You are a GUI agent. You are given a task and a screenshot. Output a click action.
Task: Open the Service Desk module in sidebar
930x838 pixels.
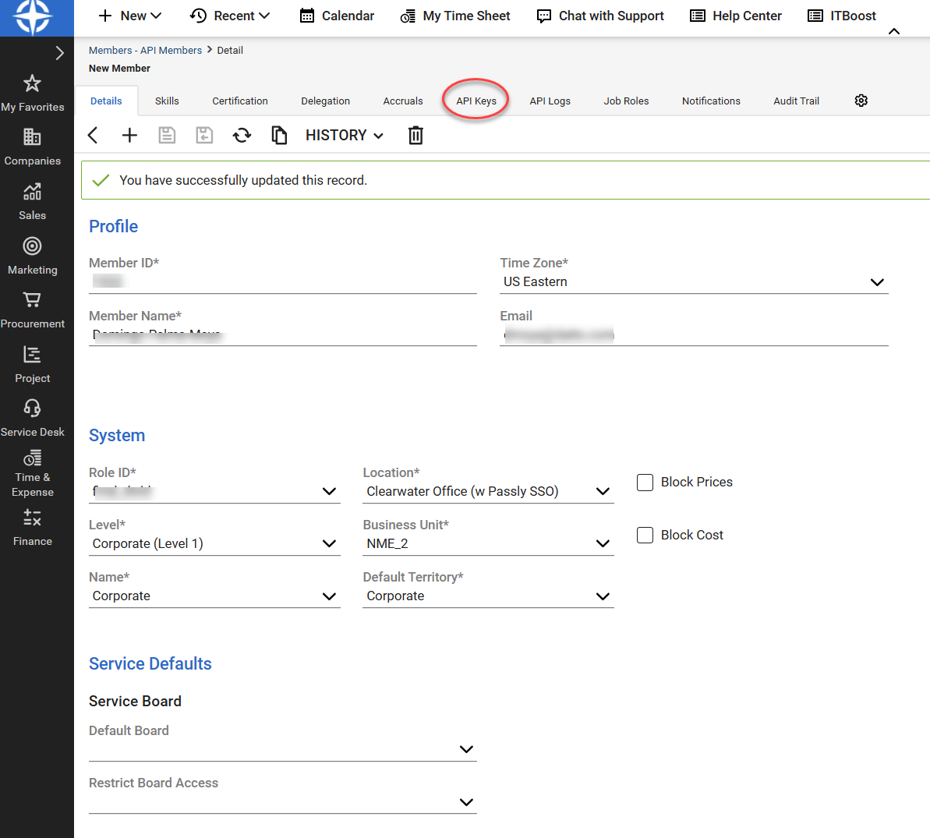(33, 418)
